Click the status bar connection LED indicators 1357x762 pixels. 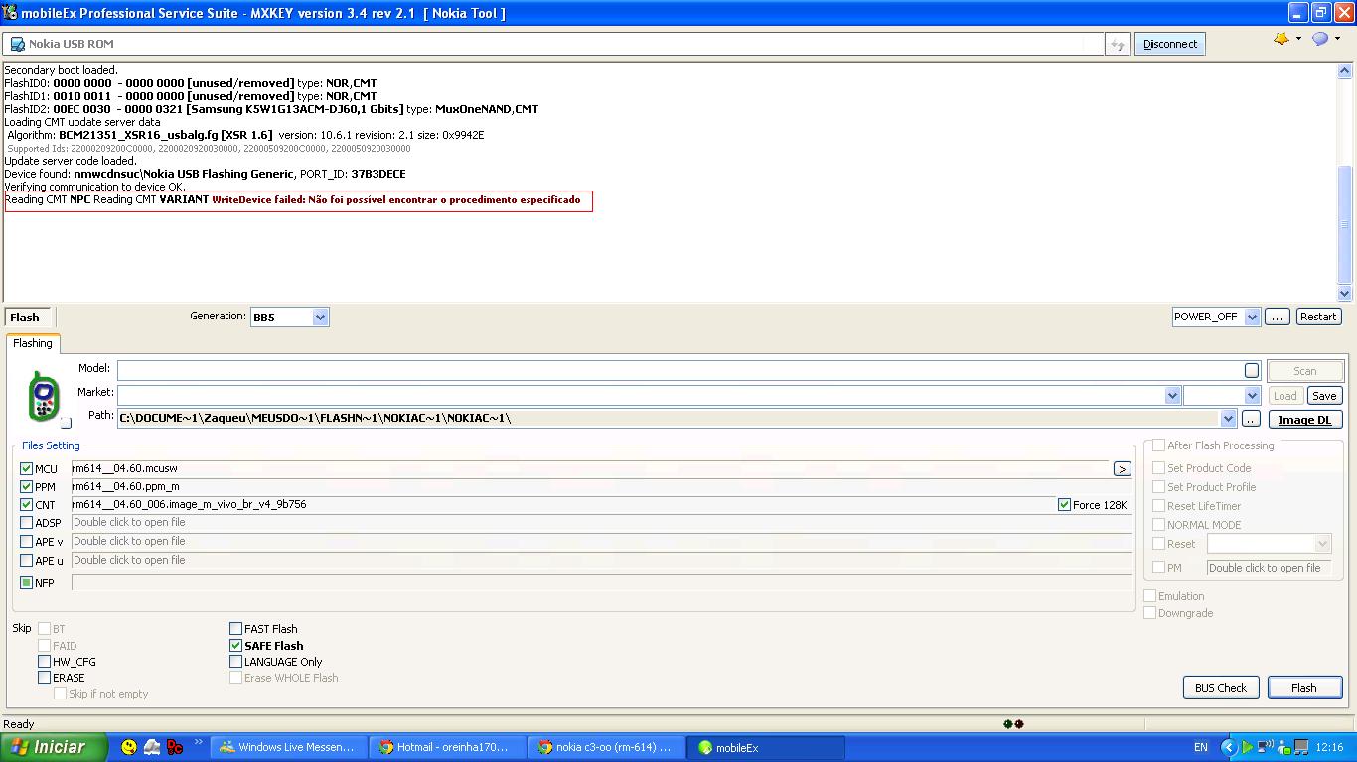[x=1013, y=724]
